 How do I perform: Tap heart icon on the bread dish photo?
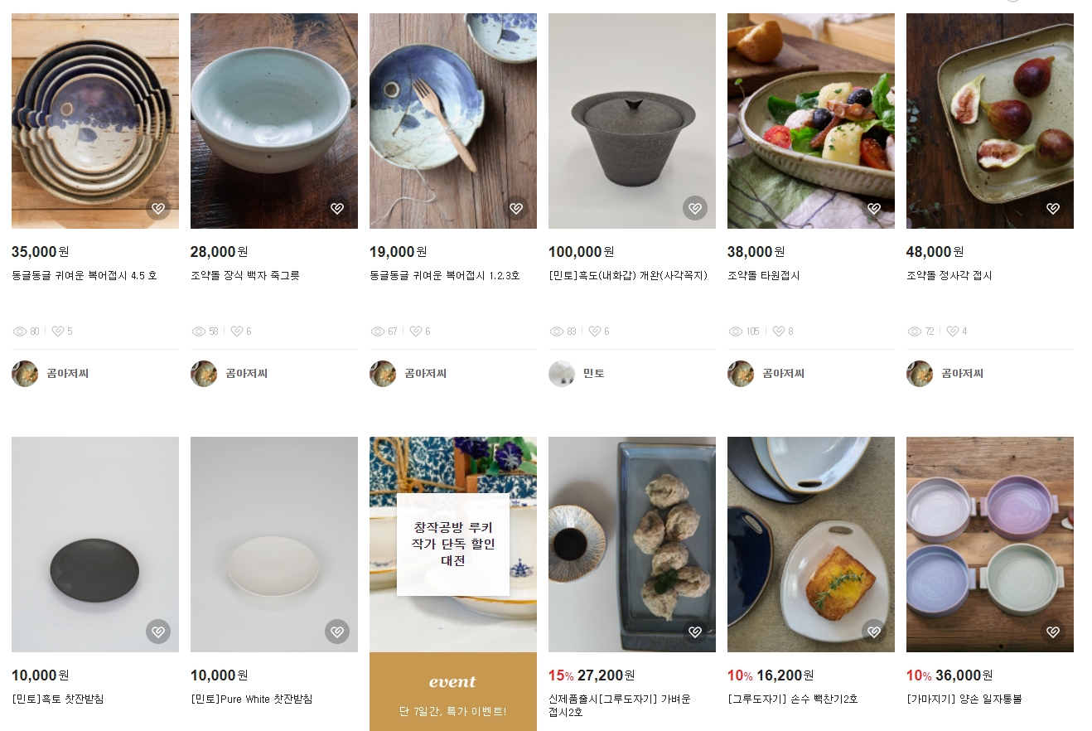tap(874, 632)
